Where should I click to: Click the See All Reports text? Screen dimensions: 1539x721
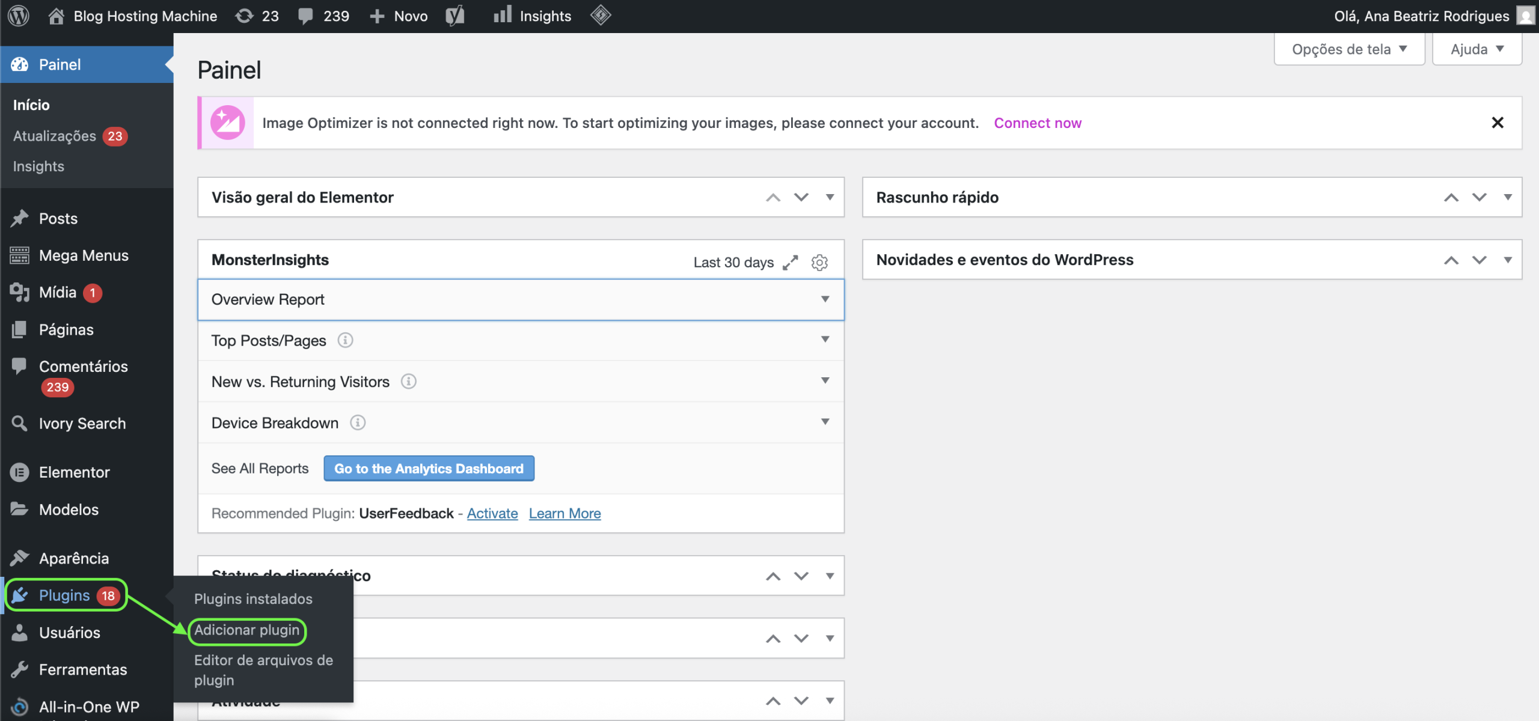[x=260, y=469]
